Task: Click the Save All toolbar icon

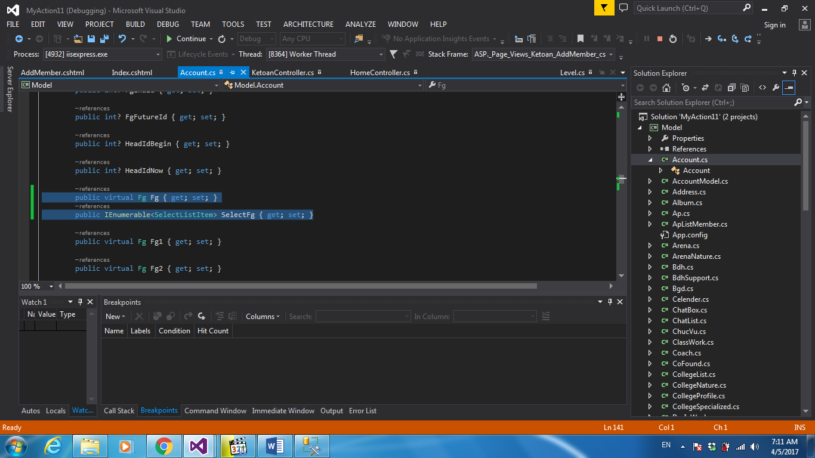Action: pyautogui.click(x=103, y=39)
